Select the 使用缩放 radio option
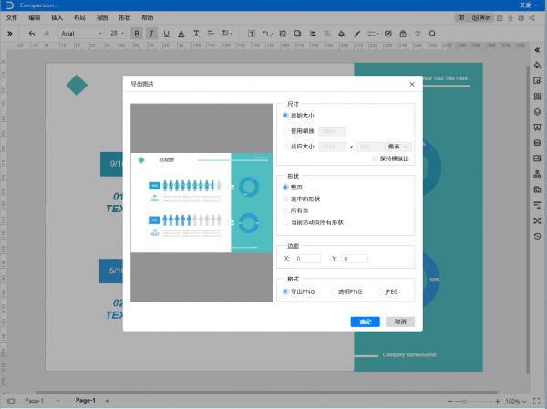547x409 pixels. 286,130
